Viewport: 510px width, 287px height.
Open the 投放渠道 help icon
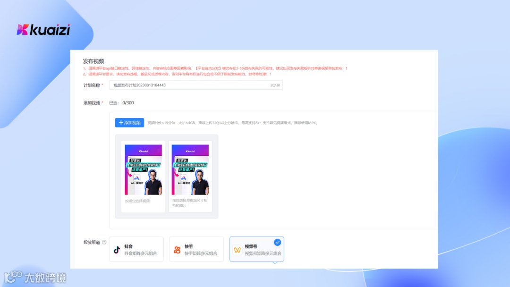point(104,242)
